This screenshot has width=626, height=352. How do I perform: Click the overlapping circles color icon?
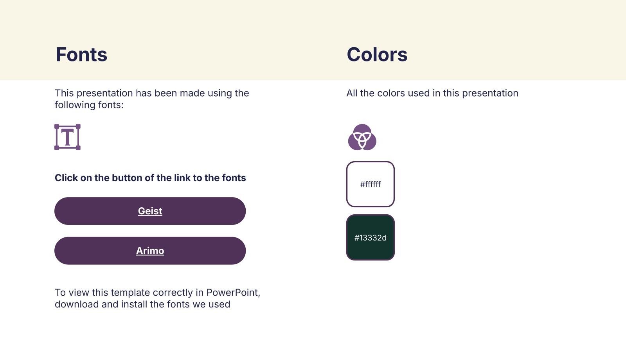coord(362,137)
